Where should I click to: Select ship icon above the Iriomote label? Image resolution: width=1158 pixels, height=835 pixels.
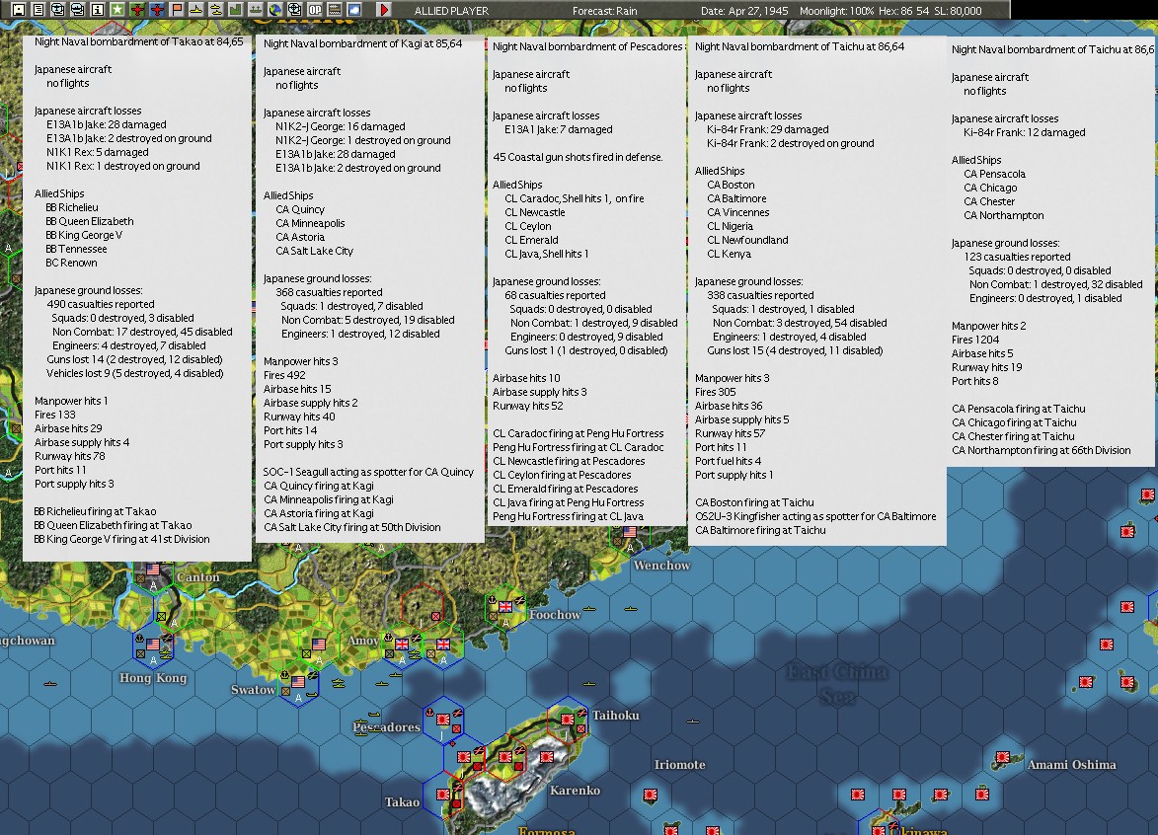(692, 721)
